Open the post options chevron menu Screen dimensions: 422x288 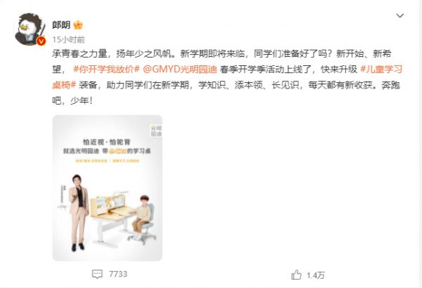click(400, 15)
